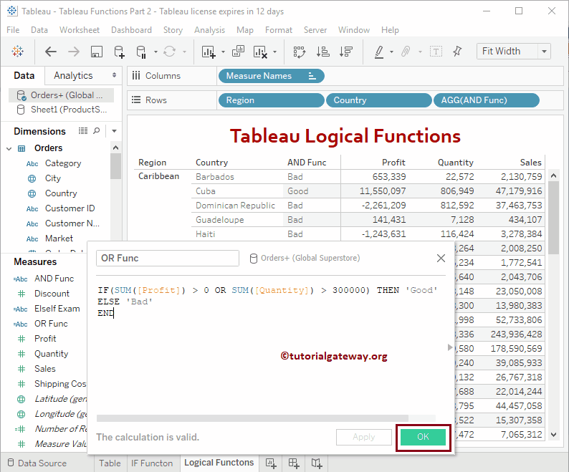
Task: Switch to the IF Functon sheet tab
Action: [152, 463]
